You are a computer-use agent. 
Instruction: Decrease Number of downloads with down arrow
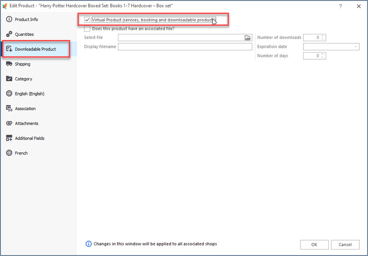tap(322, 39)
